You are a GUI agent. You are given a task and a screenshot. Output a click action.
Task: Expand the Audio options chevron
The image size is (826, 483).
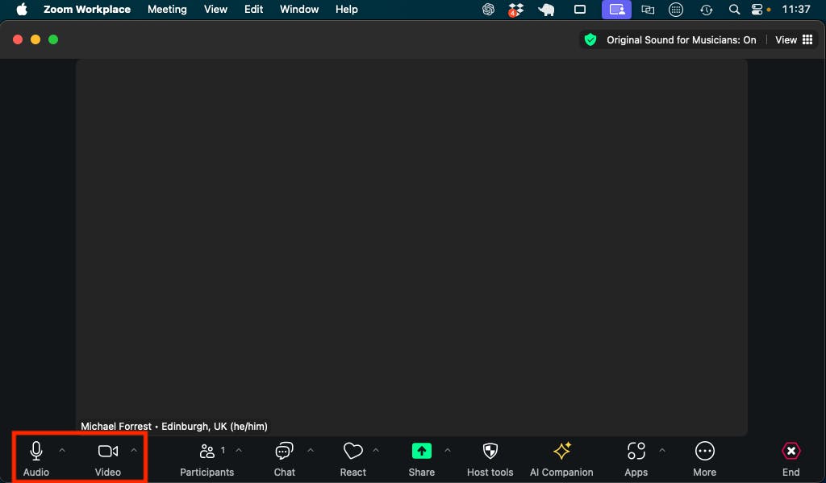click(x=62, y=451)
